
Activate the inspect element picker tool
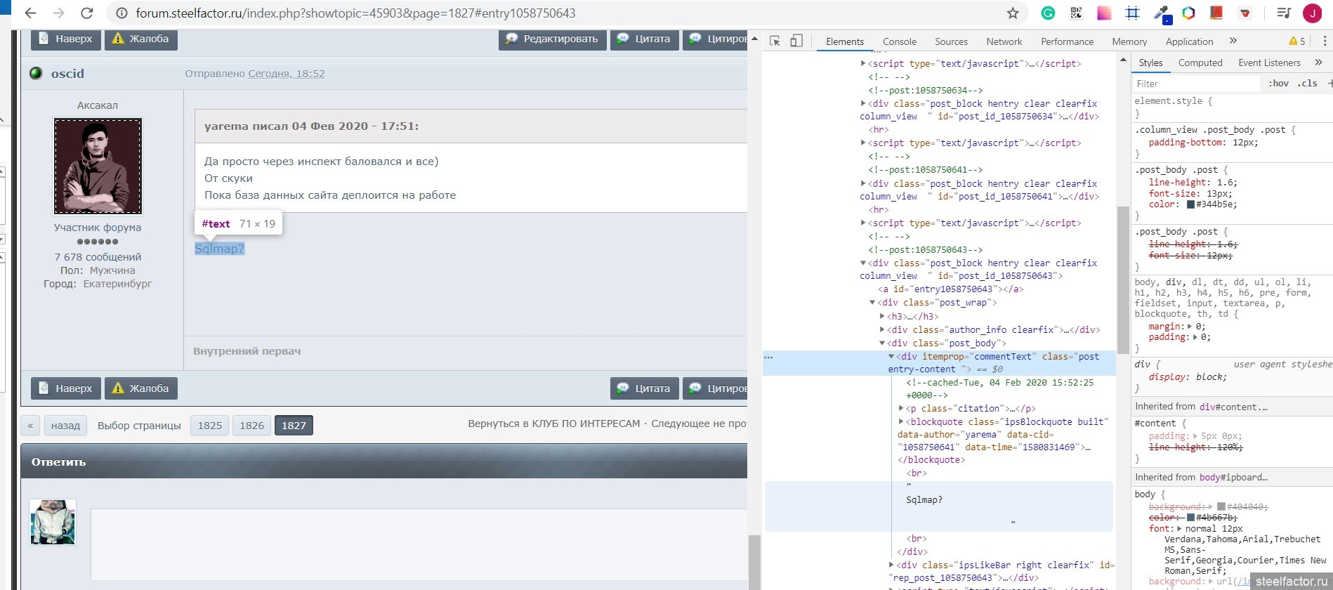click(775, 41)
